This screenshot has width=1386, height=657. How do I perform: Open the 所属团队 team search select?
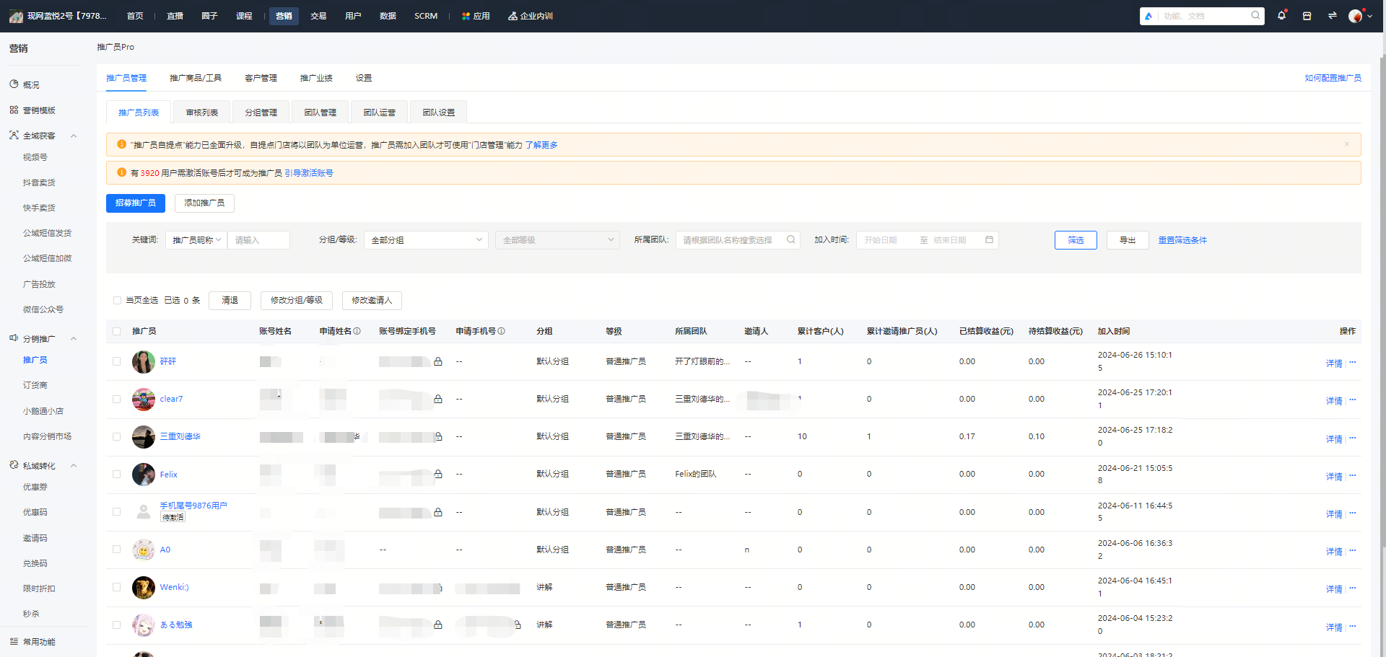pyautogui.click(x=738, y=240)
